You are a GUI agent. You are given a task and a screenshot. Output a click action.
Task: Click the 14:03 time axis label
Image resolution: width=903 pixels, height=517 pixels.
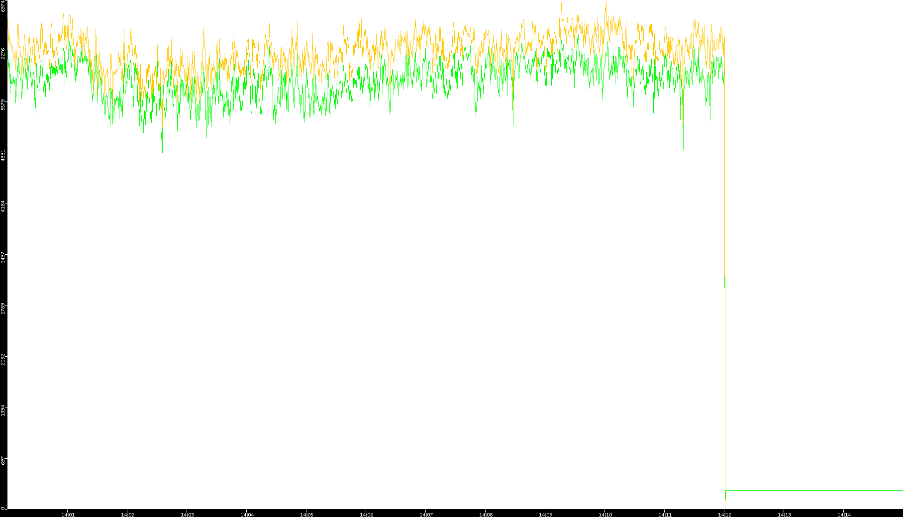(x=187, y=515)
